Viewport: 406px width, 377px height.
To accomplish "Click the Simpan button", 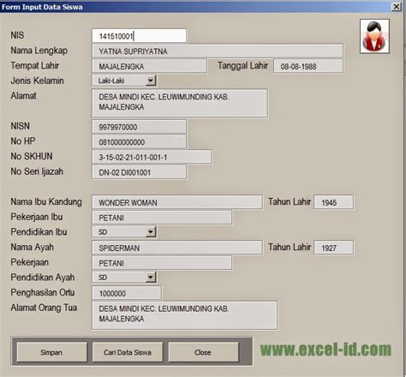I will (51, 352).
